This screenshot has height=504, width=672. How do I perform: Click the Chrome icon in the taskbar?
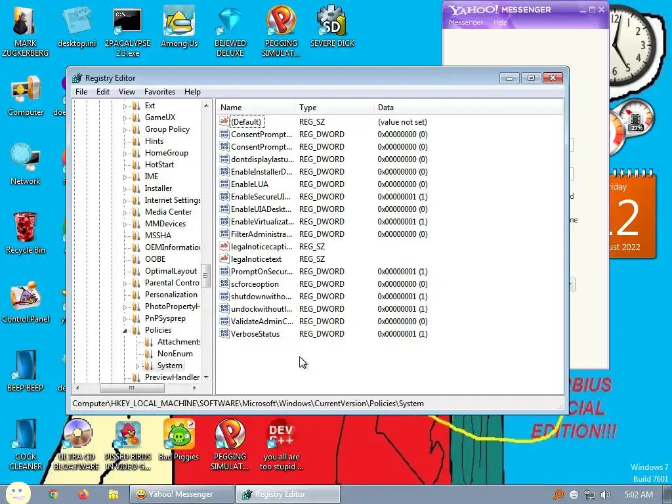coord(53,494)
